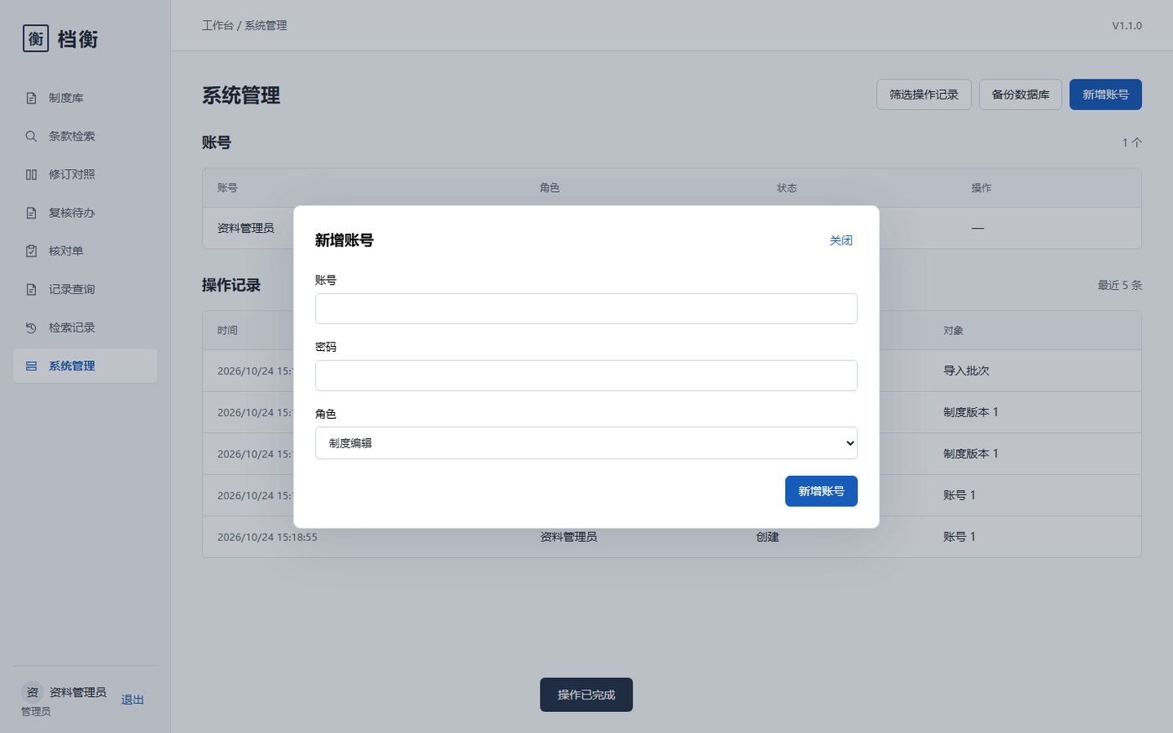The width and height of the screenshot is (1173, 733).
Task: Click the header 新增账号 button
Action: point(1105,95)
